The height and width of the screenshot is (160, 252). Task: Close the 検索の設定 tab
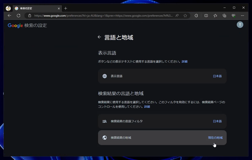pyautogui.click(x=59, y=8)
